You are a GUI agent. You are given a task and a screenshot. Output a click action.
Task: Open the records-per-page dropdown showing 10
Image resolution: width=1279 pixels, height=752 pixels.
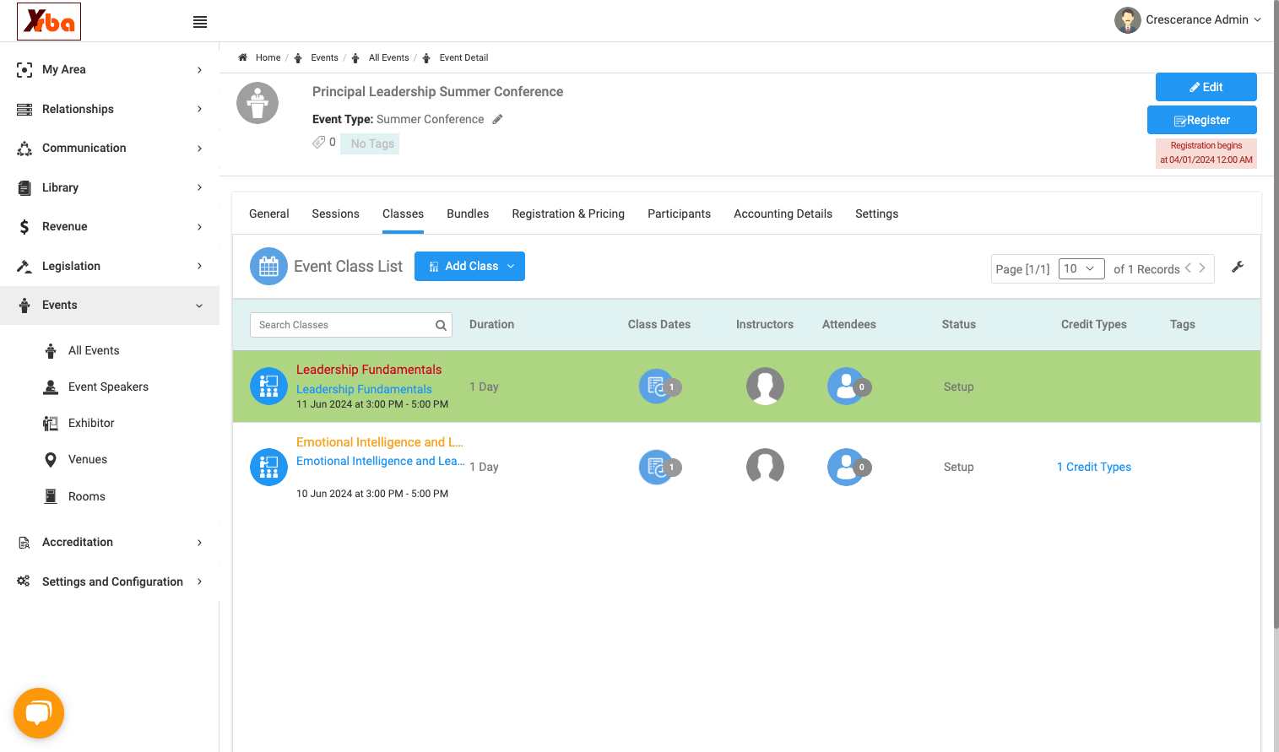pos(1081,268)
